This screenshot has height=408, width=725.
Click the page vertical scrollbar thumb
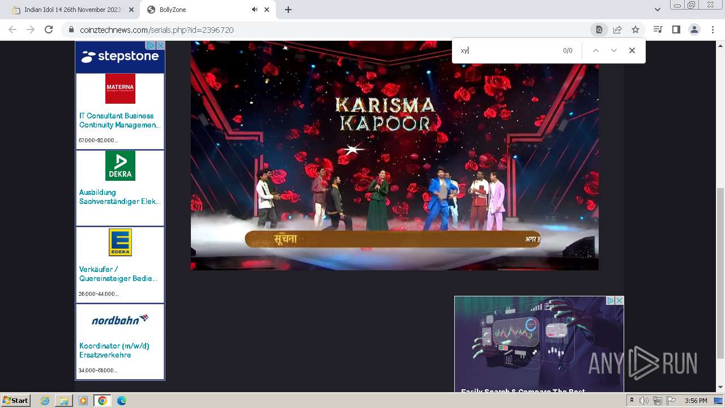pyautogui.click(x=720, y=273)
